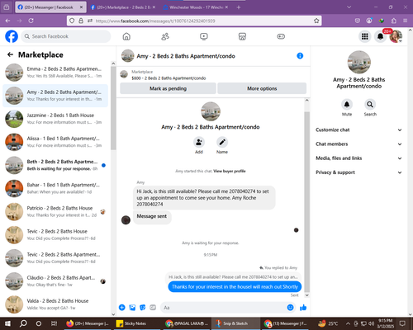Open Tevic 2 Beds 2 Baths House chat
The width and height of the screenshot is (413, 330).
[x=55, y=235]
